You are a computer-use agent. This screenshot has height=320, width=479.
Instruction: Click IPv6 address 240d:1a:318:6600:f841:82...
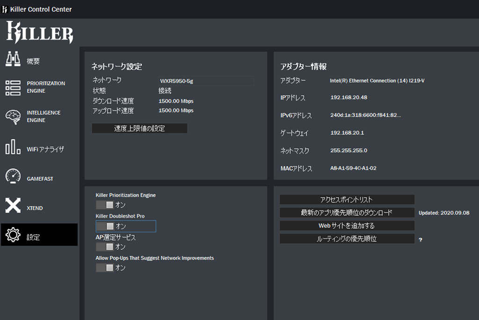pos(365,115)
